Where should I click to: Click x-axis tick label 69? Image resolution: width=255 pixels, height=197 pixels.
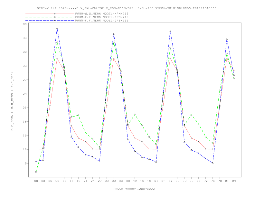coord(198,181)
